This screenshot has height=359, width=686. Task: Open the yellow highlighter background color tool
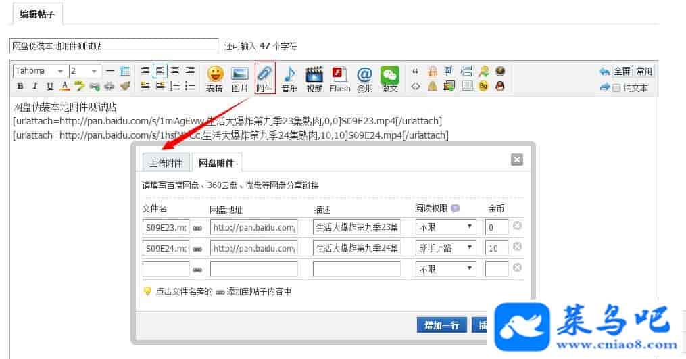click(79, 87)
